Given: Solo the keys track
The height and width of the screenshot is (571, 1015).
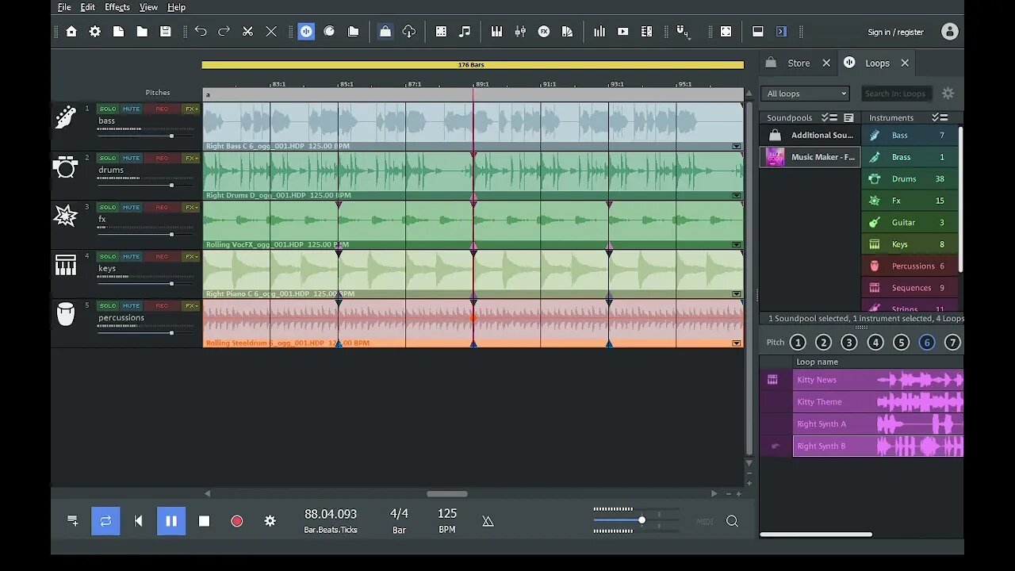Looking at the screenshot, I should click(x=108, y=256).
